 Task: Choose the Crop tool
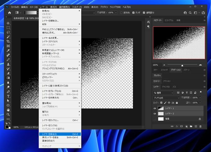point(8,41)
